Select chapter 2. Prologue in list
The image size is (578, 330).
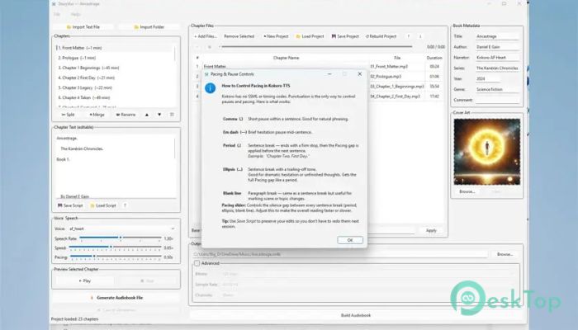[x=114, y=58]
